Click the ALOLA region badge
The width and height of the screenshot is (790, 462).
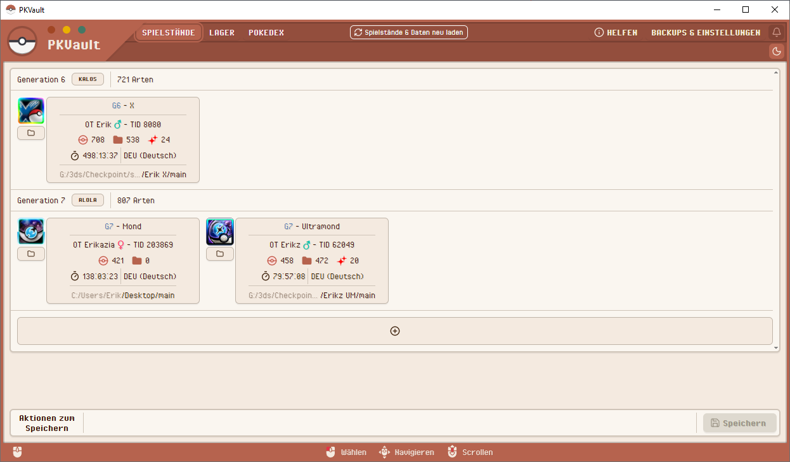(87, 200)
